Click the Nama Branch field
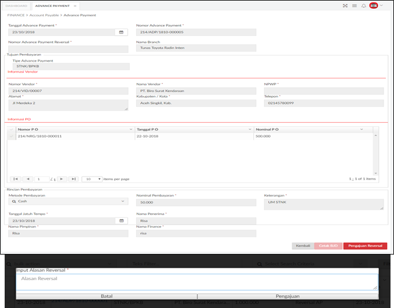Viewport: 394px width, 308px height. (x=196, y=48)
